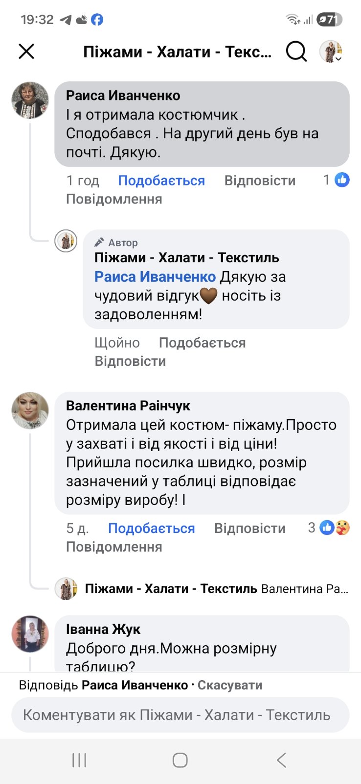Image resolution: width=361 pixels, height=784 pixels.
Task: Cancel the reply with Скасувати
Action: pyautogui.click(x=229, y=685)
